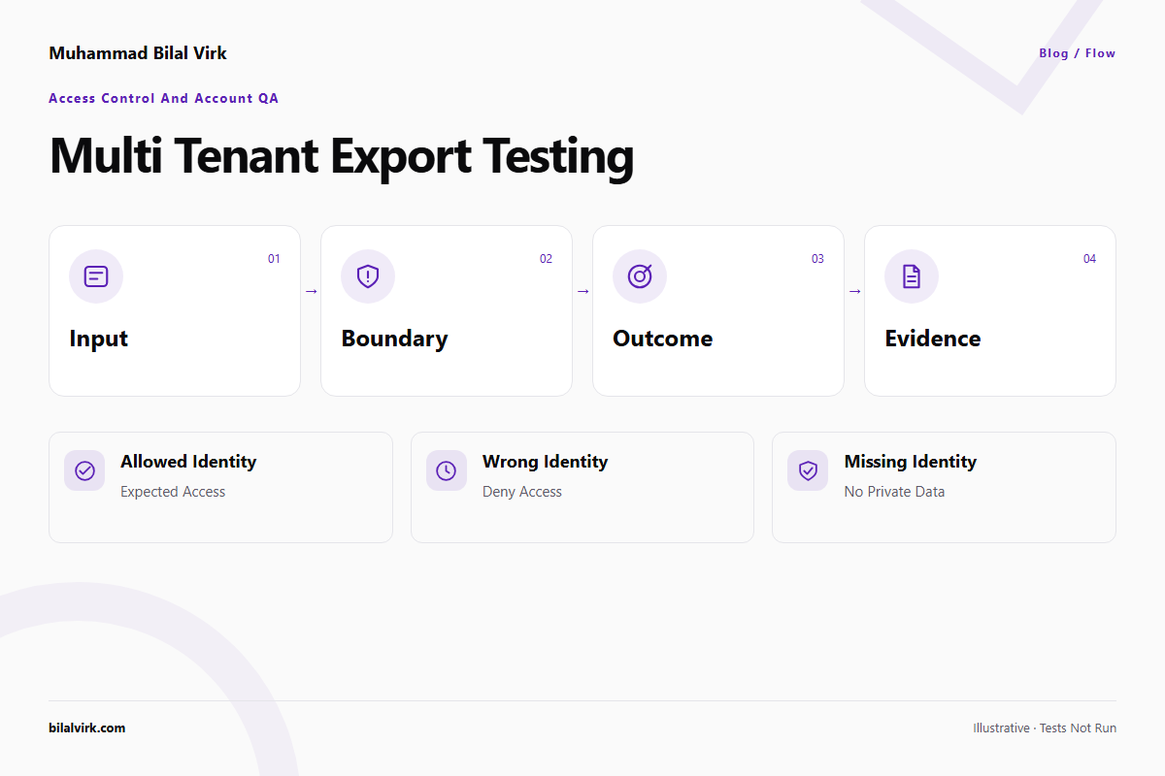
Task: Click the No Private Data subtitle
Action: 894,492
